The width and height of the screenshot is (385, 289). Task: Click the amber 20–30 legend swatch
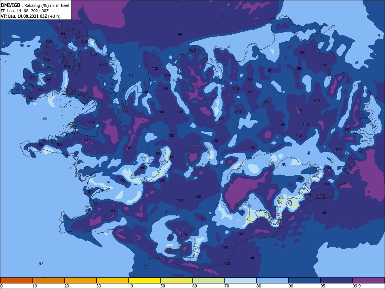[x=80, y=281]
